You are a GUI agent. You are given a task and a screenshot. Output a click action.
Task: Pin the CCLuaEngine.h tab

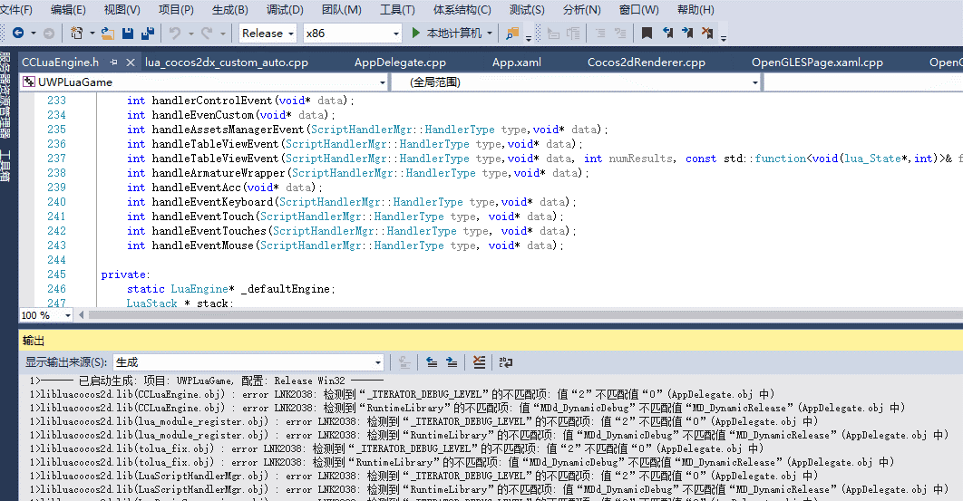pyautogui.click(x=115, y=63)
